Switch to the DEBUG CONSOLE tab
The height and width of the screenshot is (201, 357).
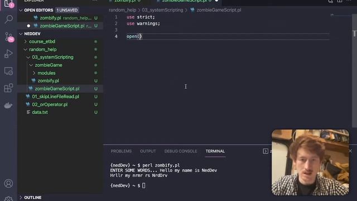[181, 151]
